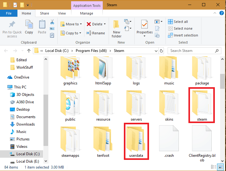Image resolution: width=226 pixels, height=171 pixels.
Task: Switch to the Share tab
Action: tap(44, 13)
